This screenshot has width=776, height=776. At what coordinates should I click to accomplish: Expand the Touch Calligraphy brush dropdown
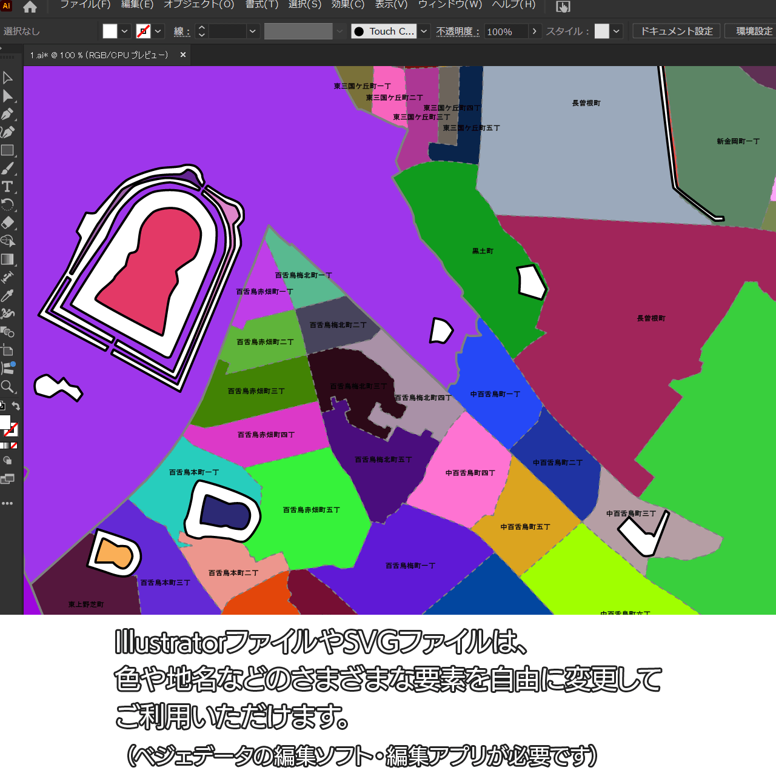click(x=424, y=31)
